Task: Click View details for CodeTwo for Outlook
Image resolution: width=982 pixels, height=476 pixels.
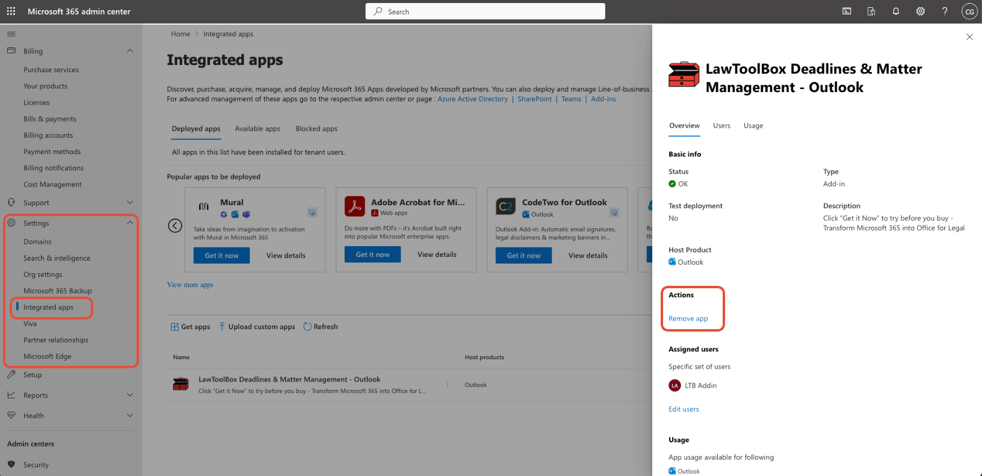Action: [x=588, y=256]
